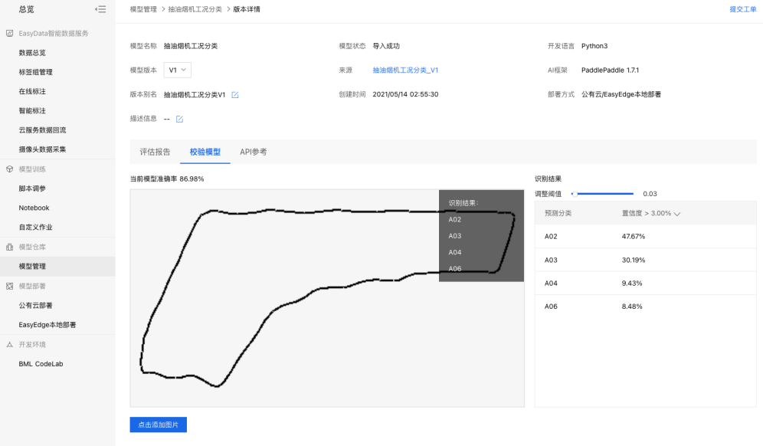
Task: Click the EasyData section icon
Action: click(x=9, y=33)
